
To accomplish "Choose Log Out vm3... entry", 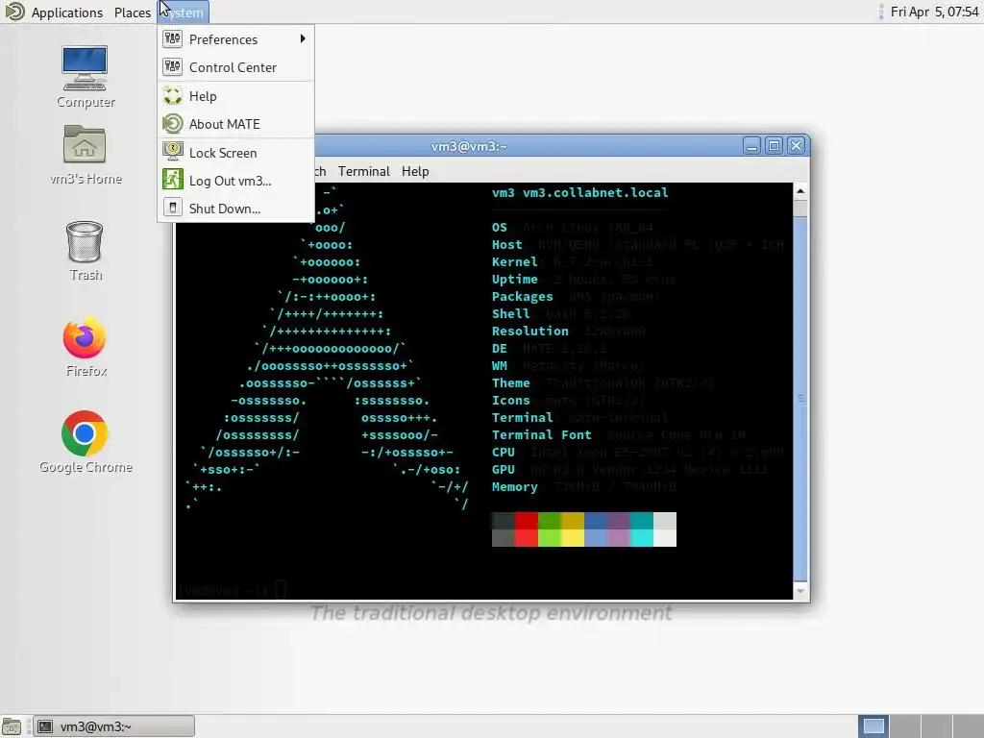I will pyautogui.click(x=235, y=180).
